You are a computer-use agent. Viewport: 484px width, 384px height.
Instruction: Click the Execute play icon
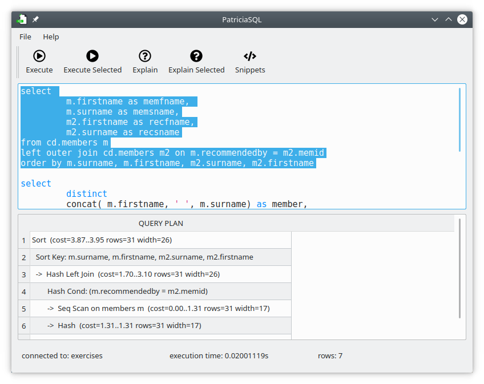pos(39,56)
